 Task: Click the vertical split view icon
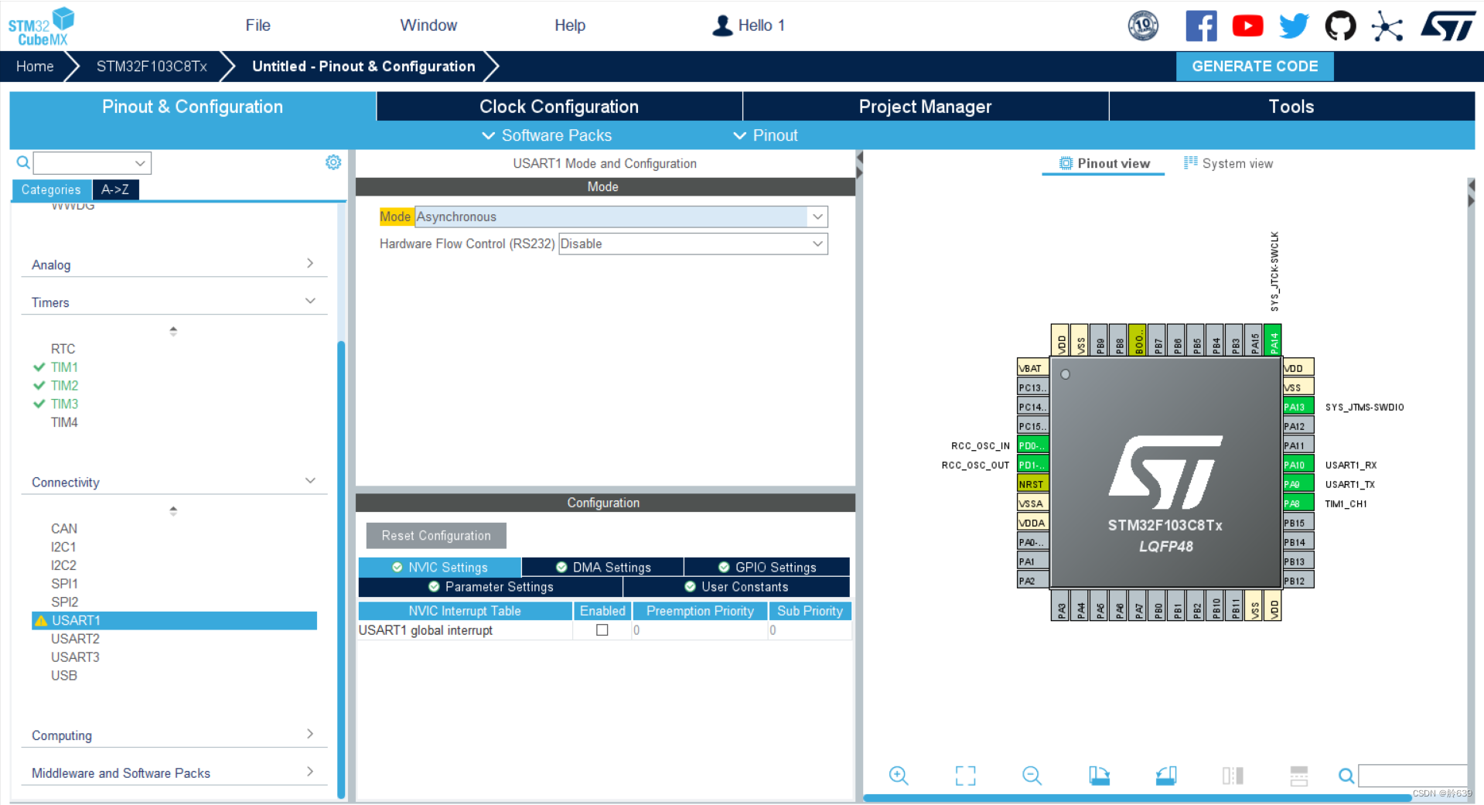(1233, 775)
